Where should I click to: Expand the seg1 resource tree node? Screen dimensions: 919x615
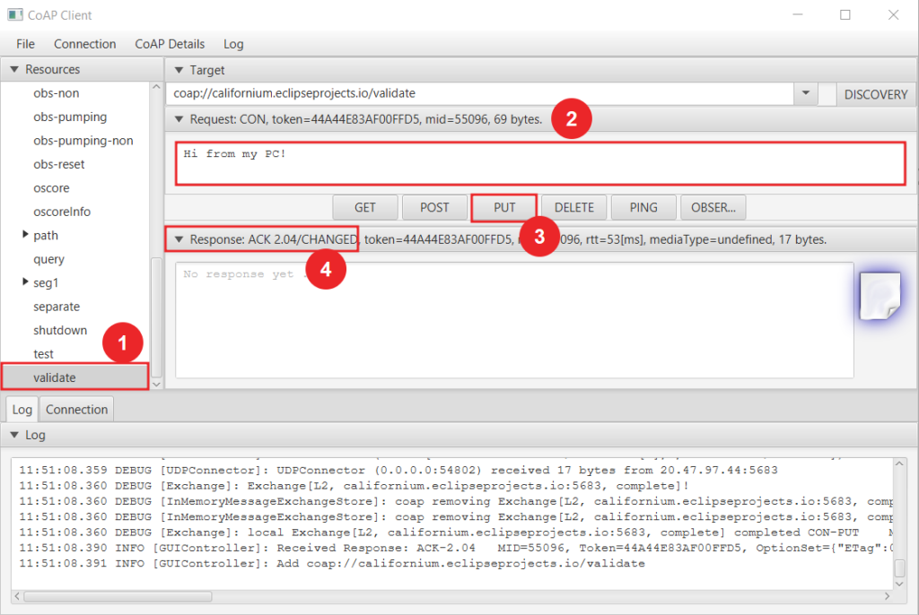(x=24, y=282)
